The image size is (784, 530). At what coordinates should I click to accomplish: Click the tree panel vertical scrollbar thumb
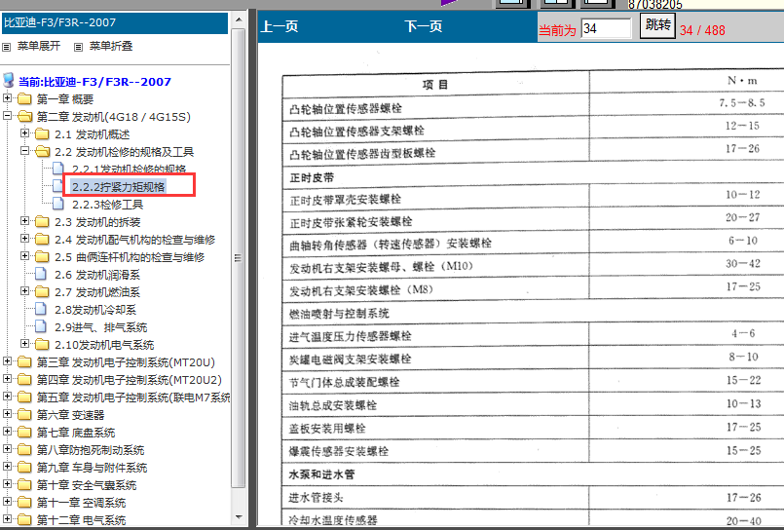239,258
